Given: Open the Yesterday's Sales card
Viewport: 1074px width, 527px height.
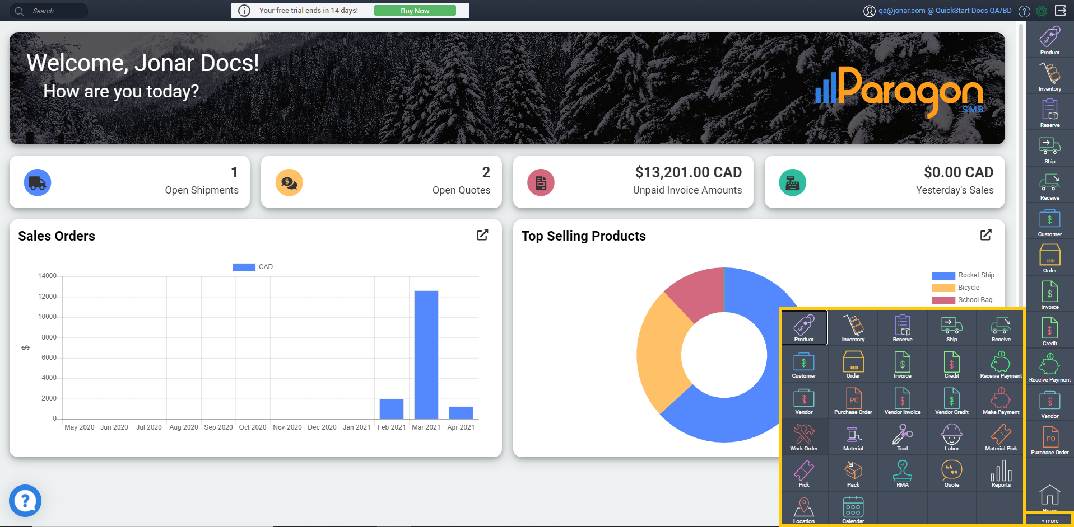Looking at the screenshot, I should [885, 182].
